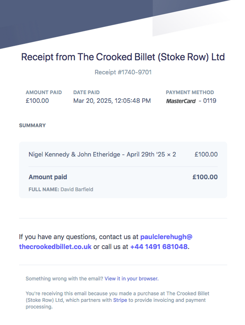Select the receipt number #1740-9701 text
Image resolution: width=245 pixels, height=325 pixels.
pyautogui.click(x=123, y=72)
